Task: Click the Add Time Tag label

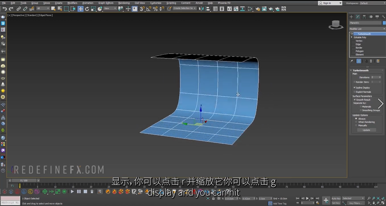Action: 280,203
